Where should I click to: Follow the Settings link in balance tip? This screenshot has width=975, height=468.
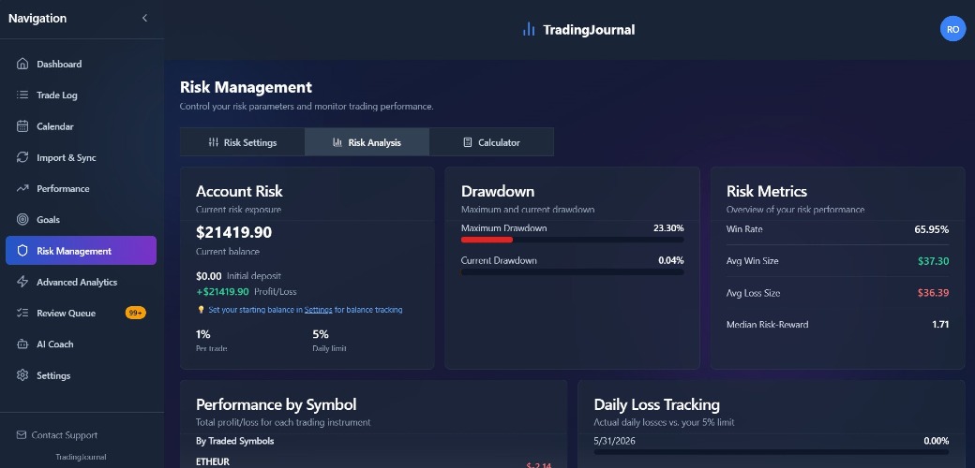tap(319, 309)
